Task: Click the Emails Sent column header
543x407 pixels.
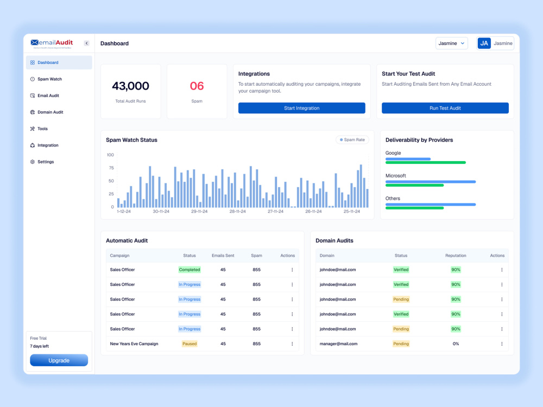Action: pyautogui.click(x=223, y=256)
